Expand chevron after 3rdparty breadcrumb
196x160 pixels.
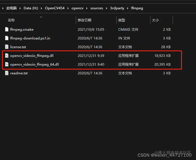(128, 8)
